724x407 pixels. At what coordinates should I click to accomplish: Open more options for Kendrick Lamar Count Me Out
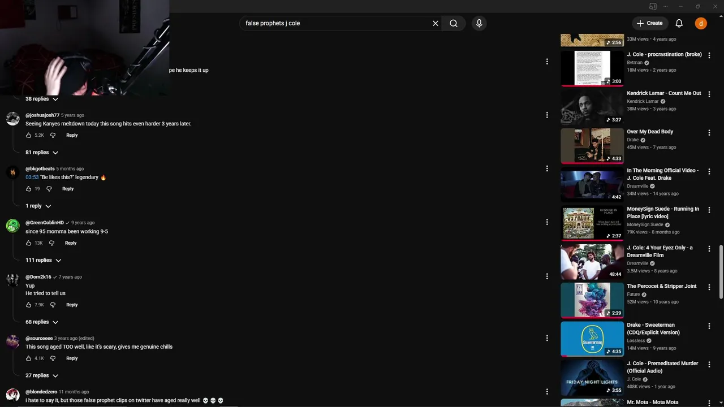pyautogui.click(x=709, y=94)
